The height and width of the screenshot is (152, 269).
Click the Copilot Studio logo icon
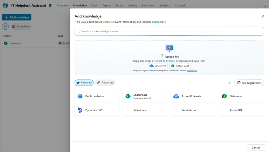click(x=5, y=5)
